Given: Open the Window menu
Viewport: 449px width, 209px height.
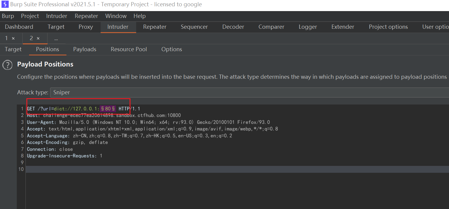Looking at the screenshot, I should (116, 16).
